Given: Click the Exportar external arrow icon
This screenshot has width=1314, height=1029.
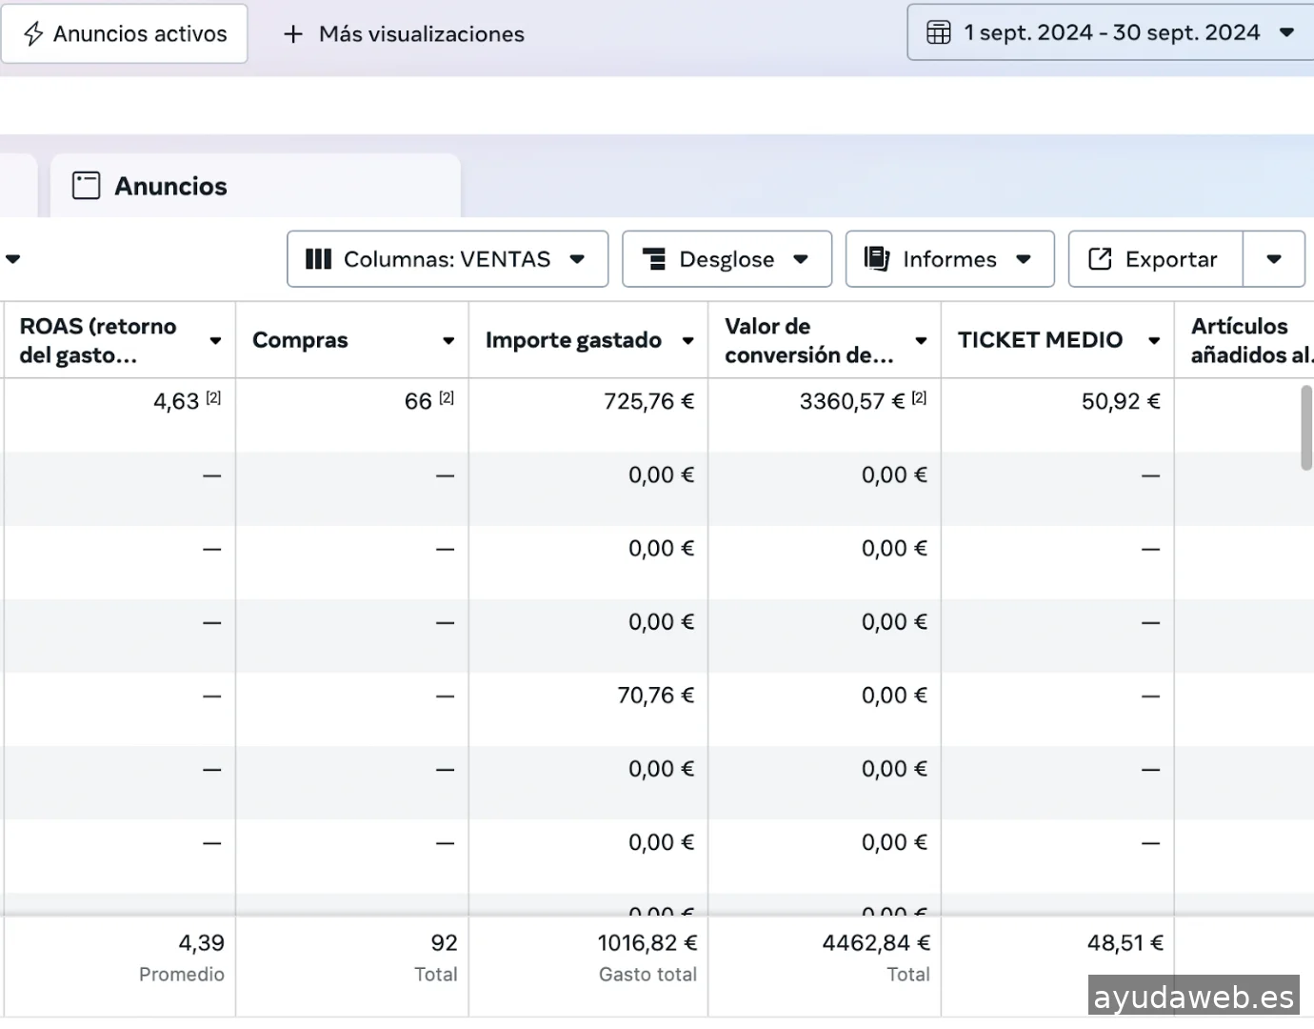Looking at the screenshot, I should coord(1100,259).
